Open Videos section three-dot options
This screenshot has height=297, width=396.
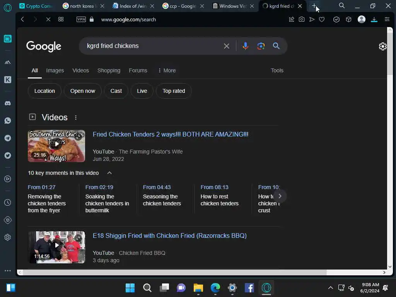click(x=76, y=118)
